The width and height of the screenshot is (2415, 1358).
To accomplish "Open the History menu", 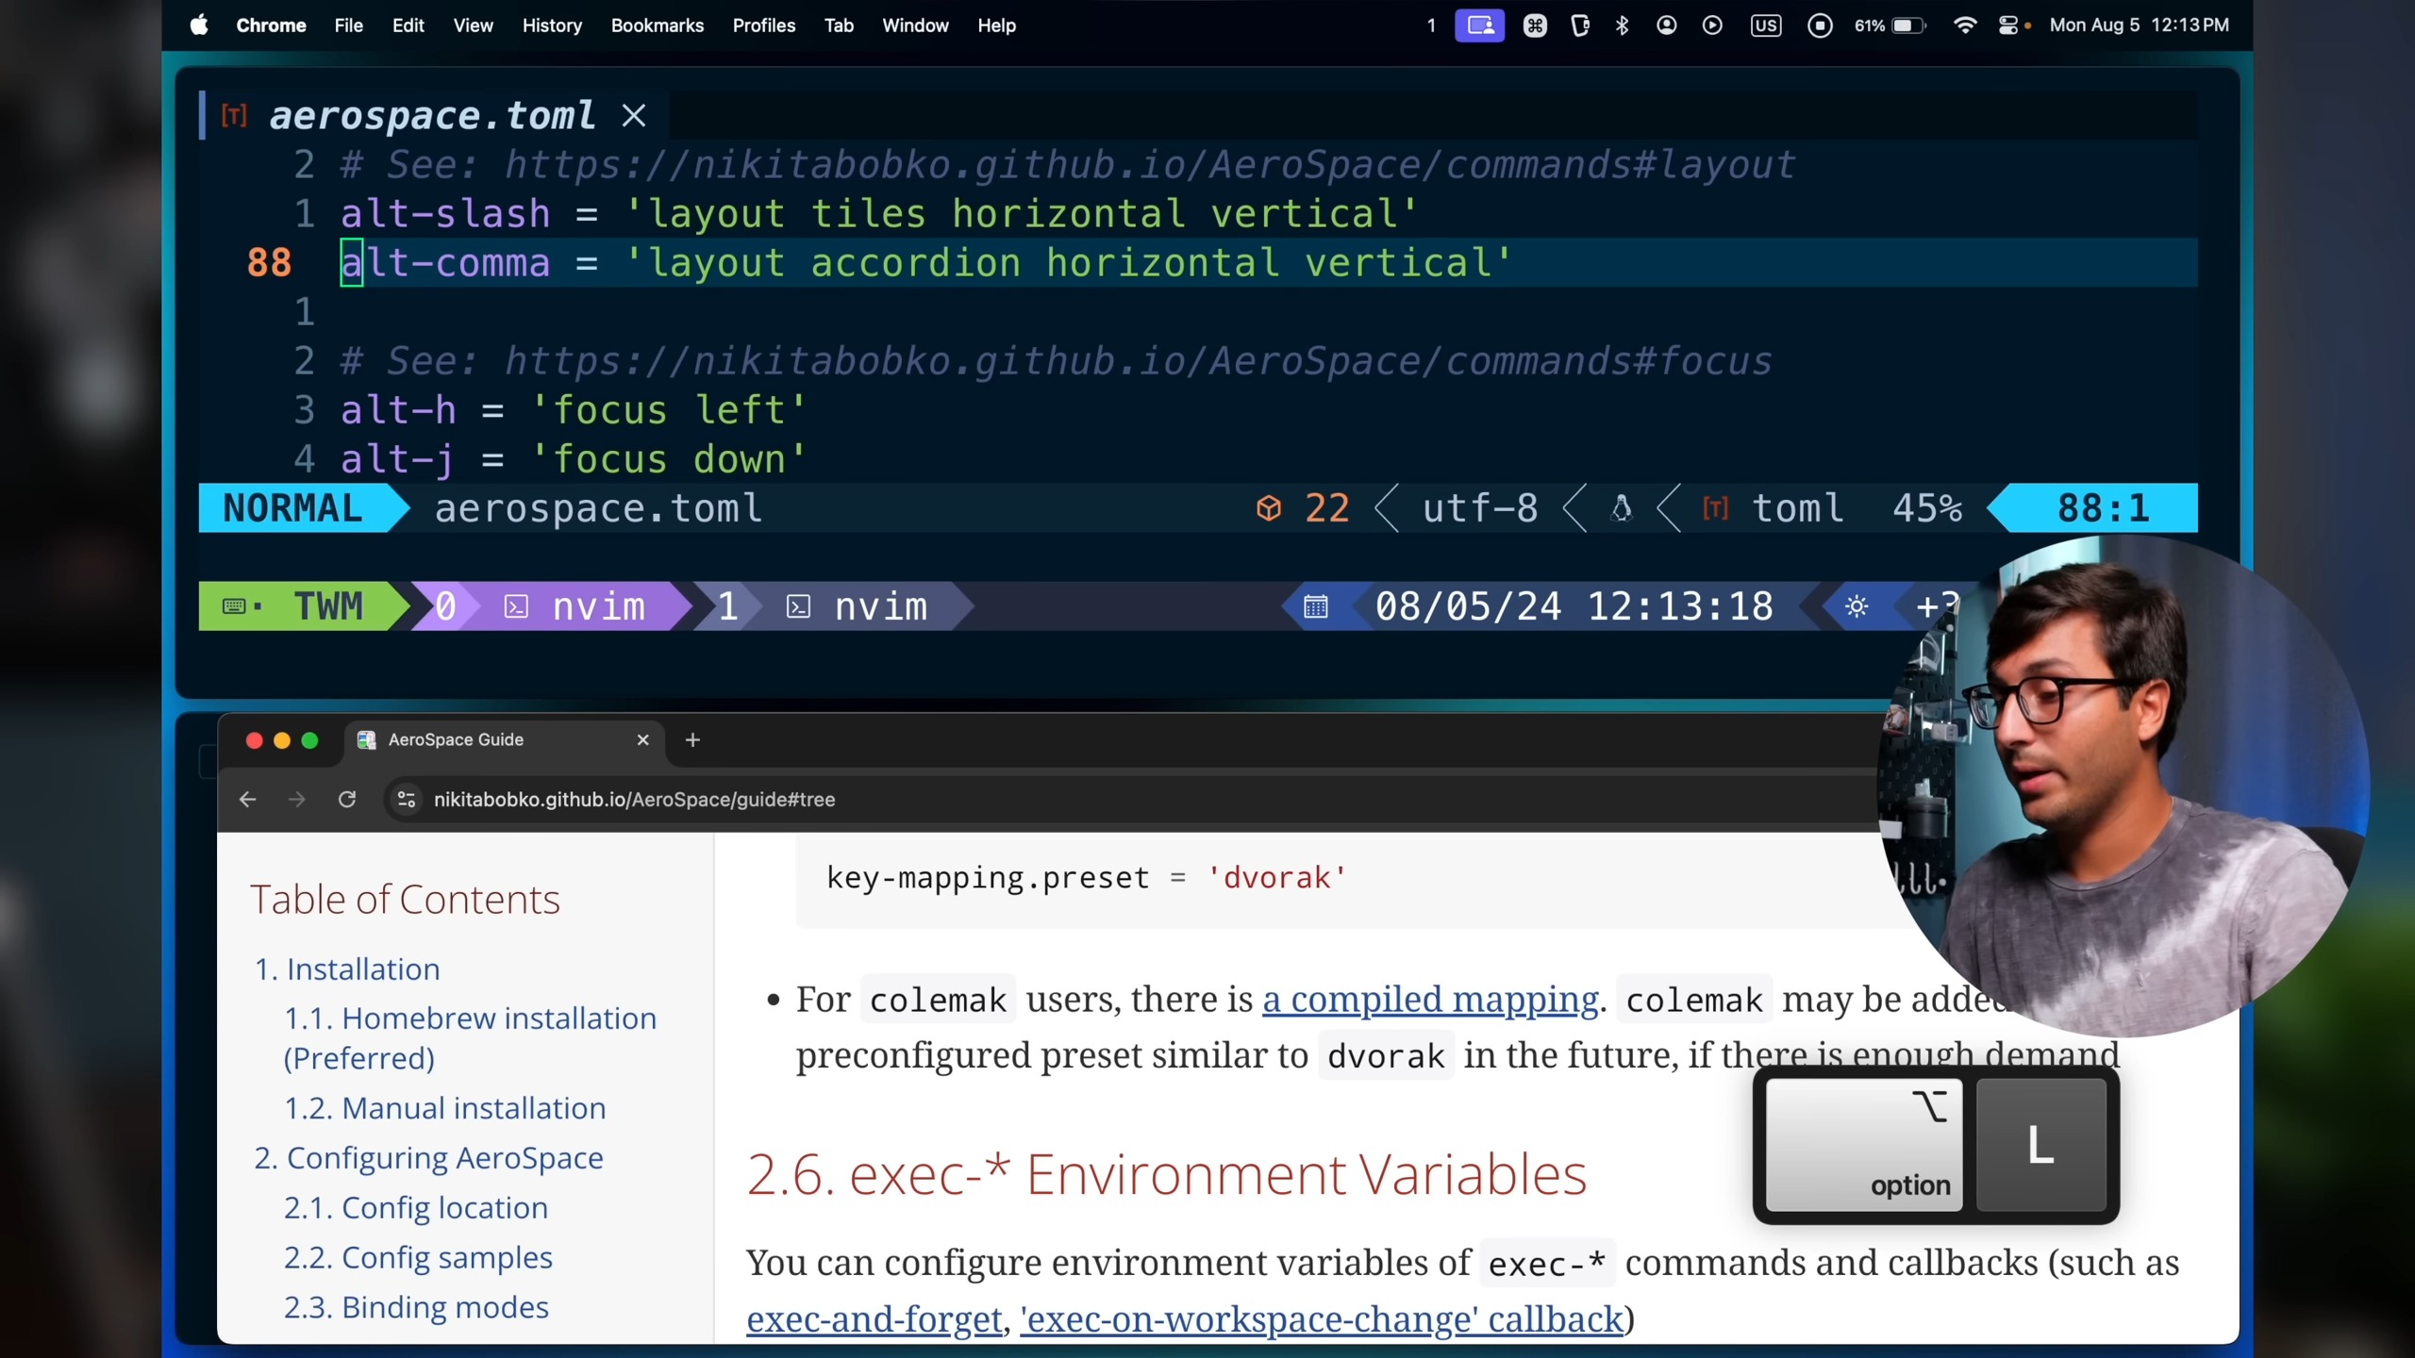I will pyautogui.click(x=552, y=25).
